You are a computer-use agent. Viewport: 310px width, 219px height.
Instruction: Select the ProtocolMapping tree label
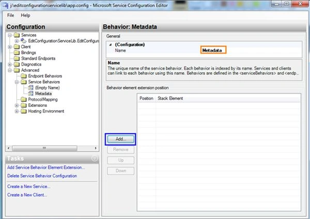[43, 99]
